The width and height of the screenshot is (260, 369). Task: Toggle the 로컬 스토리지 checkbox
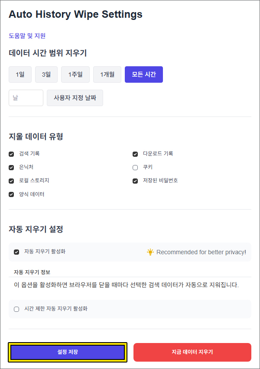[x=11, y=181]
